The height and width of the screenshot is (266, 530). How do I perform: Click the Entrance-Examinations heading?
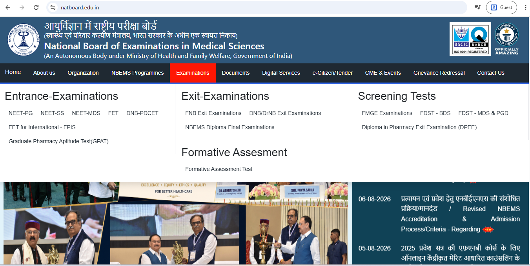[62, 96]
